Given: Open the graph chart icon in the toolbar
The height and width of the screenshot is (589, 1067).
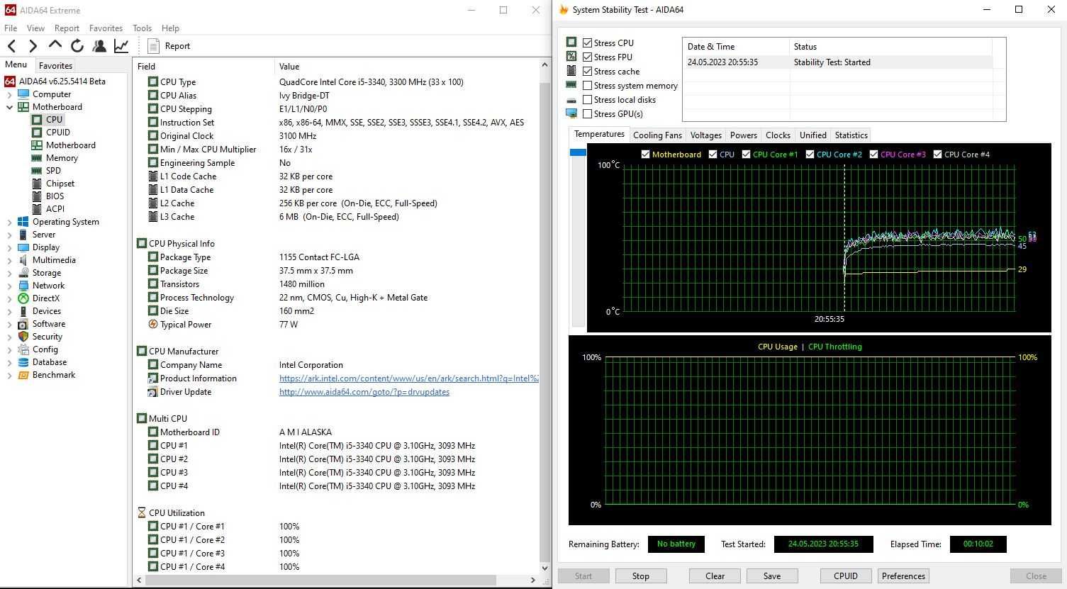Looking at the screenshot, I should [121, 46].
